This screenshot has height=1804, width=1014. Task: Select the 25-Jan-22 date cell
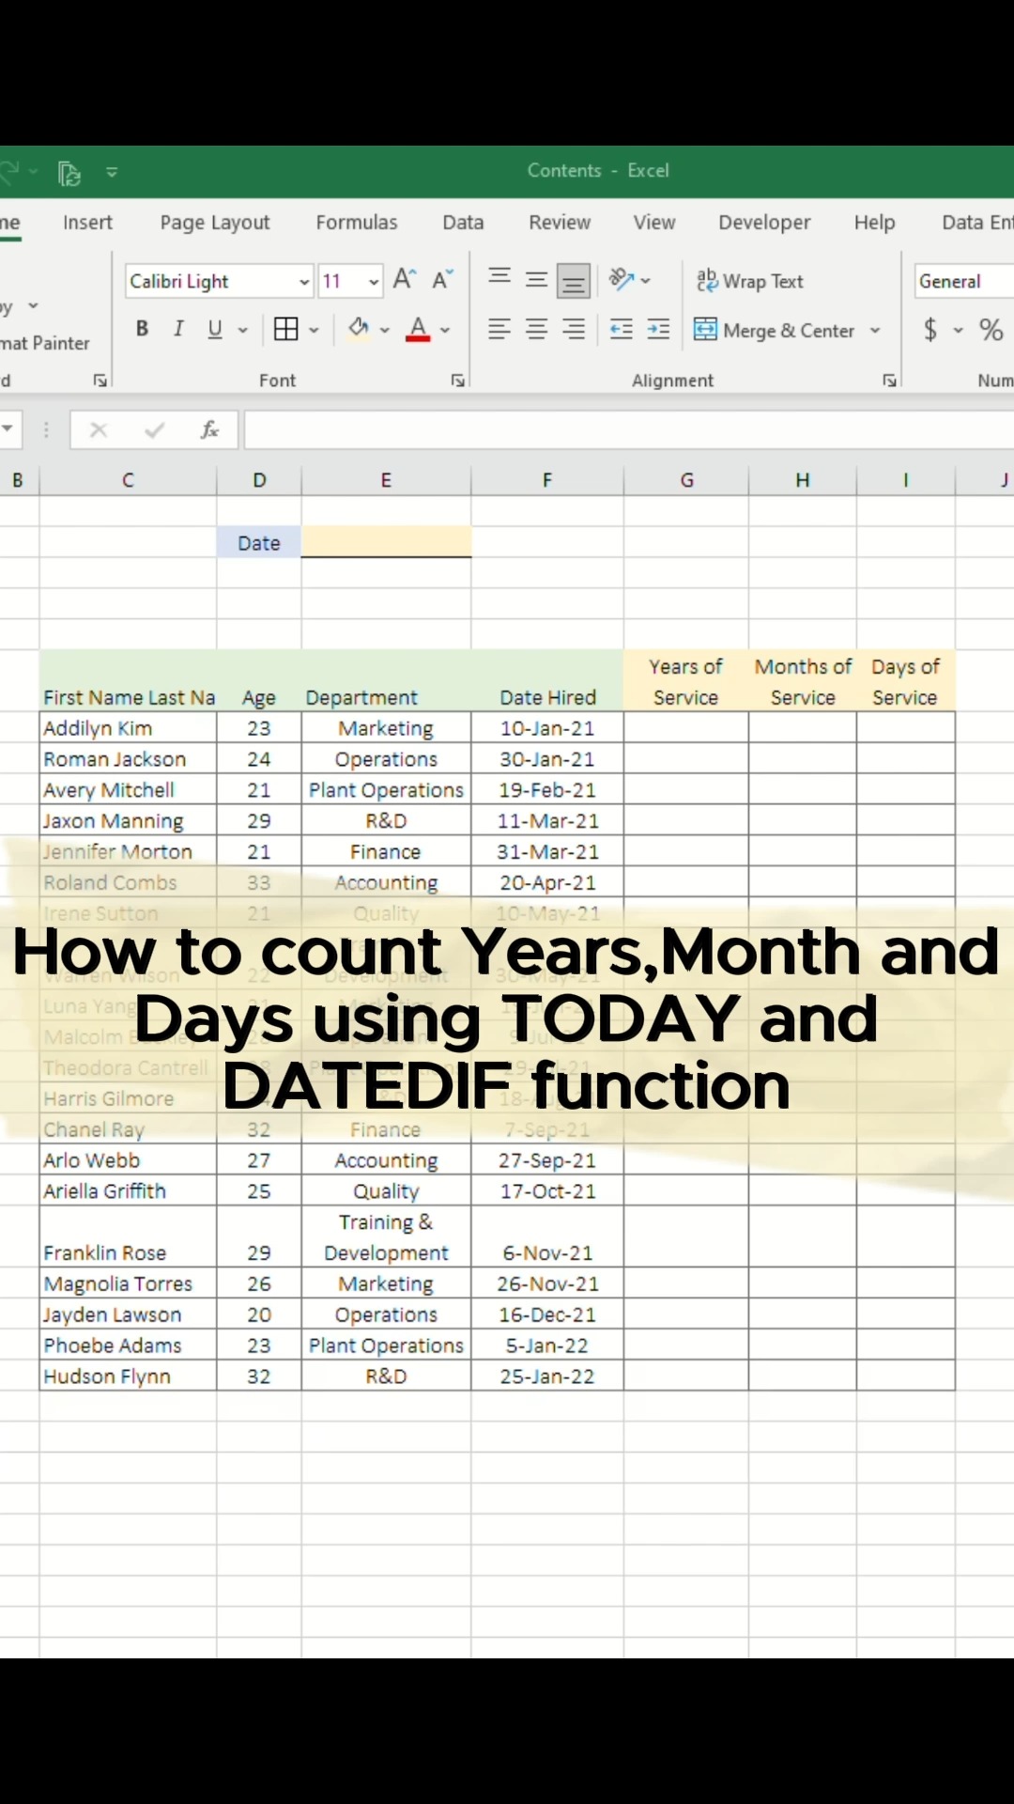[547, 1376]
